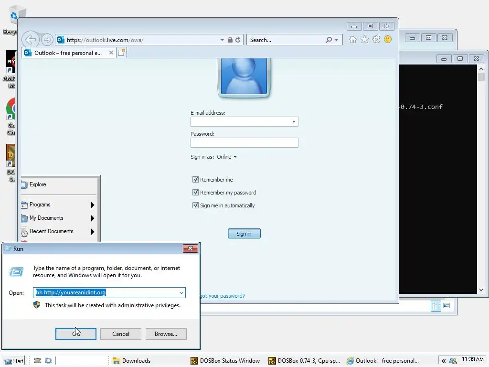489x367 pixels.
Task: Click the Password field
Action: [x=244, y=142]
